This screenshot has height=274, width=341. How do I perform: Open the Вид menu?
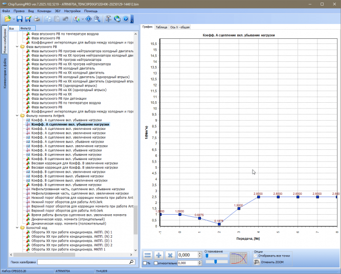[x=31, y=11]
